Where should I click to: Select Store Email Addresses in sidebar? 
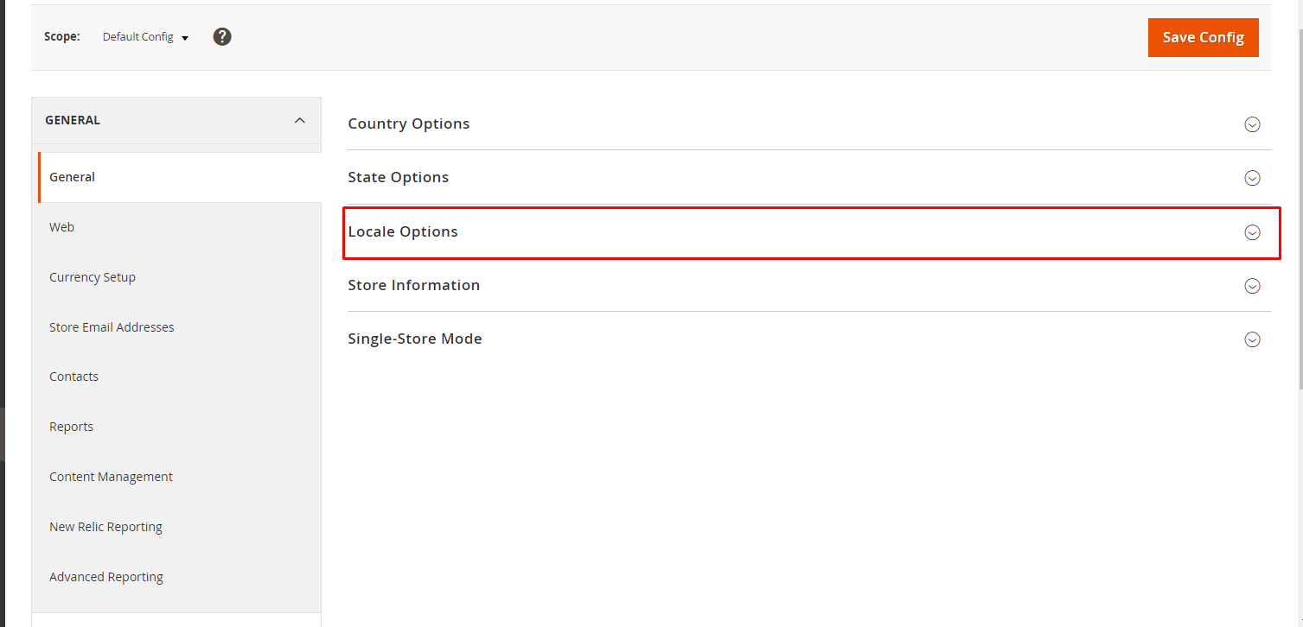pyautogui.click(x=112, y=327)
